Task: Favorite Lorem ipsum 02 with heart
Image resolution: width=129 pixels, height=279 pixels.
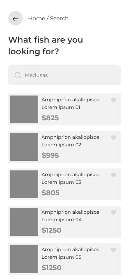Action: 114,138
